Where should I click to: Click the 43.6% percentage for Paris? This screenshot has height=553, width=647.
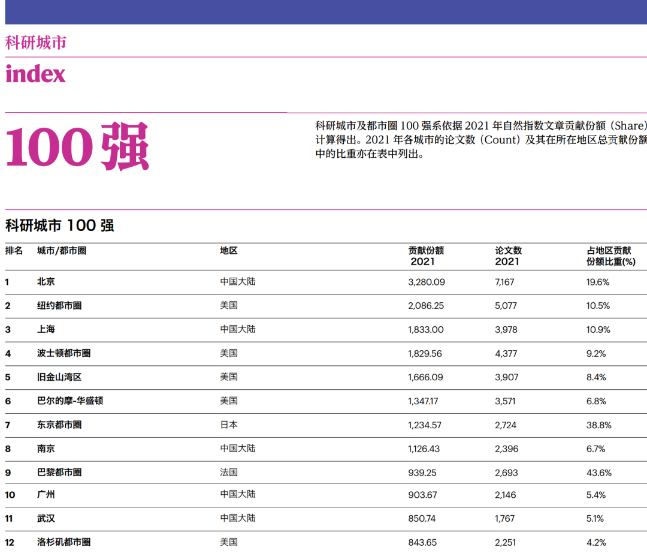tap(598, 472)
